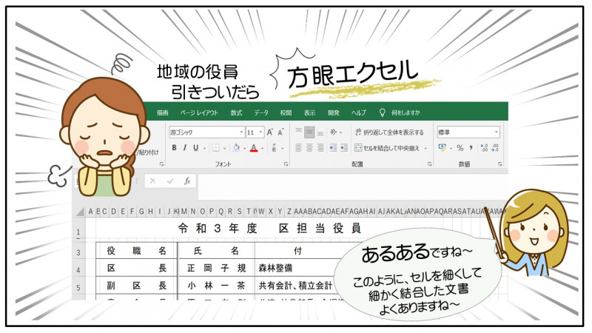Center text horizontally
592x333 pixels.
point(309,148)
